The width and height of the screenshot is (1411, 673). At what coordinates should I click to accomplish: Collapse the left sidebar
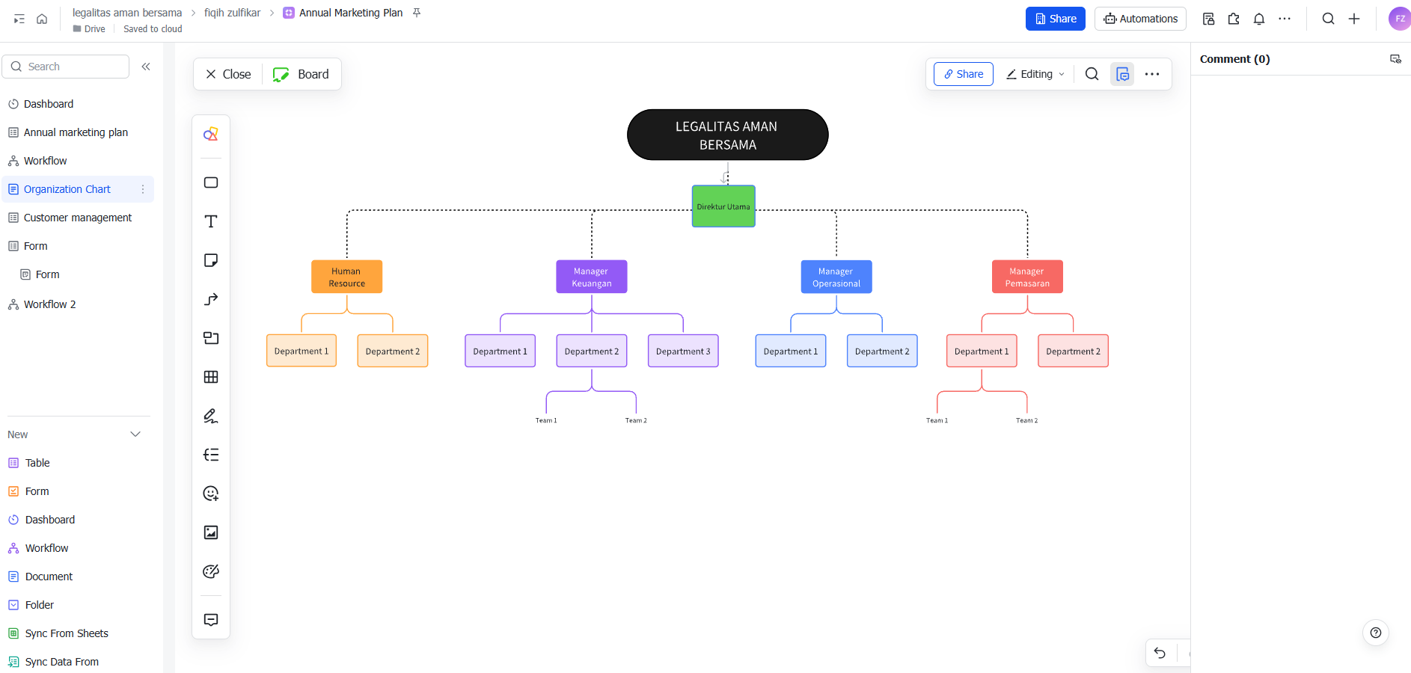146,67
